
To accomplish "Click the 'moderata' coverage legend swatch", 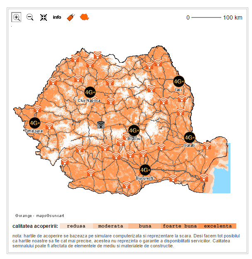I will pyautogui.click(x=110, y=226).
